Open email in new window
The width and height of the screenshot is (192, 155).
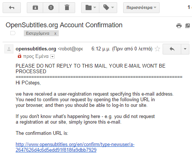188,26
